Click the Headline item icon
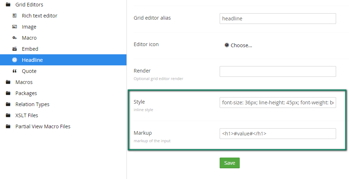349x179 pixels. tap(14, 60)
